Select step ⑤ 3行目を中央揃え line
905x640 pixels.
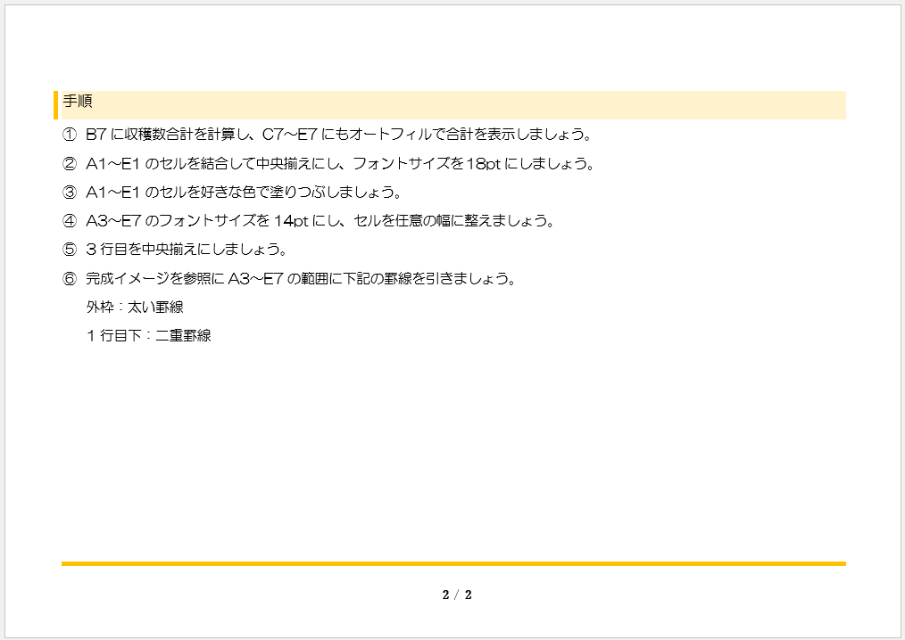pyautogui.click(x=175, y=250)
